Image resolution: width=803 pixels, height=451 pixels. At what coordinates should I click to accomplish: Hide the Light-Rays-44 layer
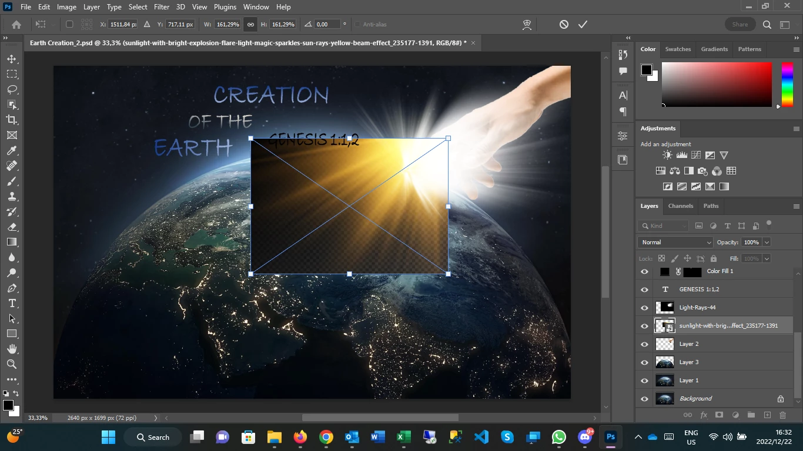(645, 308)
